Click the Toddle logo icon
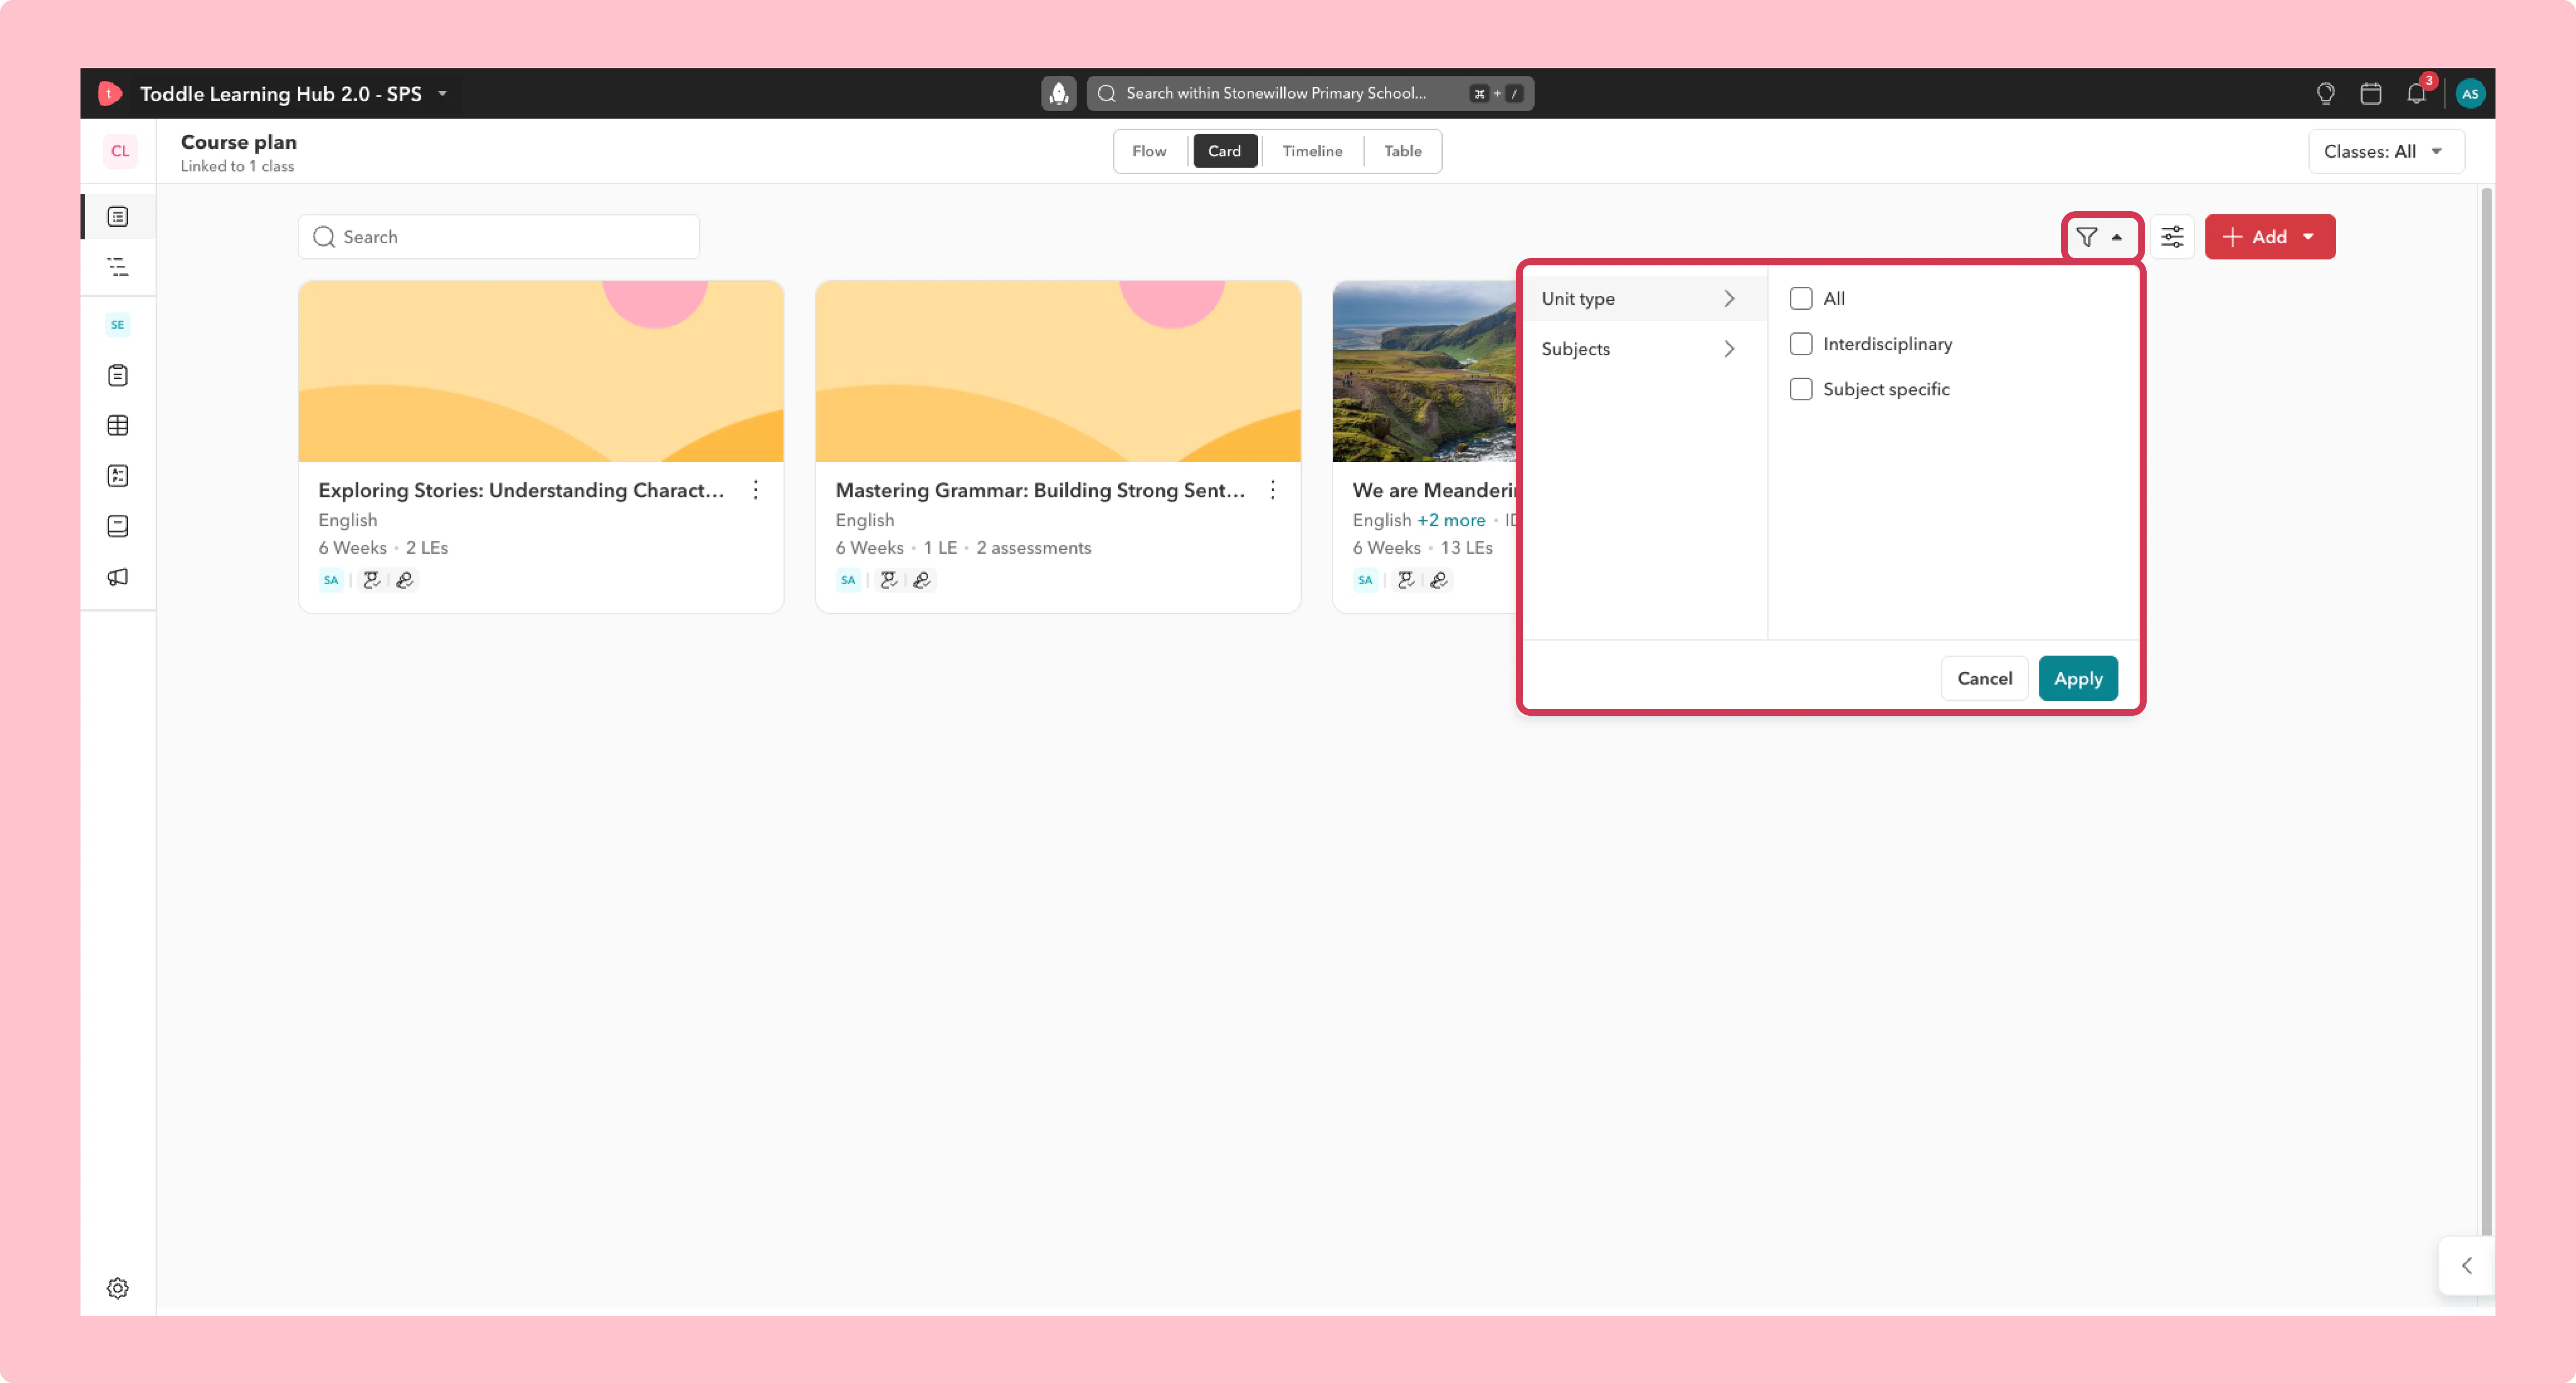 click(110, 93)
